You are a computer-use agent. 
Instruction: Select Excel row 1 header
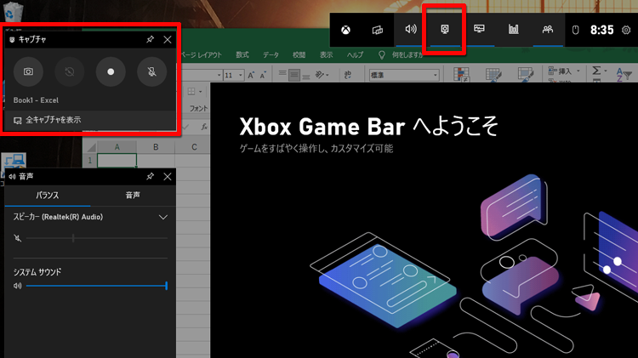coord(89,160)
